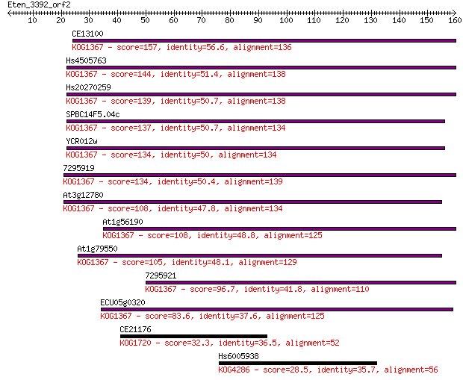
Task: Click position 50 on the ruler
Action: coord(145,20)
